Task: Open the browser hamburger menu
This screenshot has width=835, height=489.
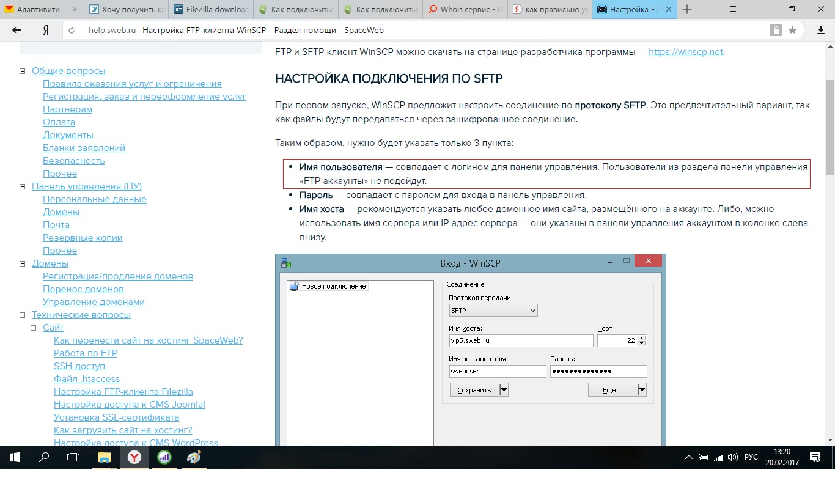Action: tap(733, 9)
